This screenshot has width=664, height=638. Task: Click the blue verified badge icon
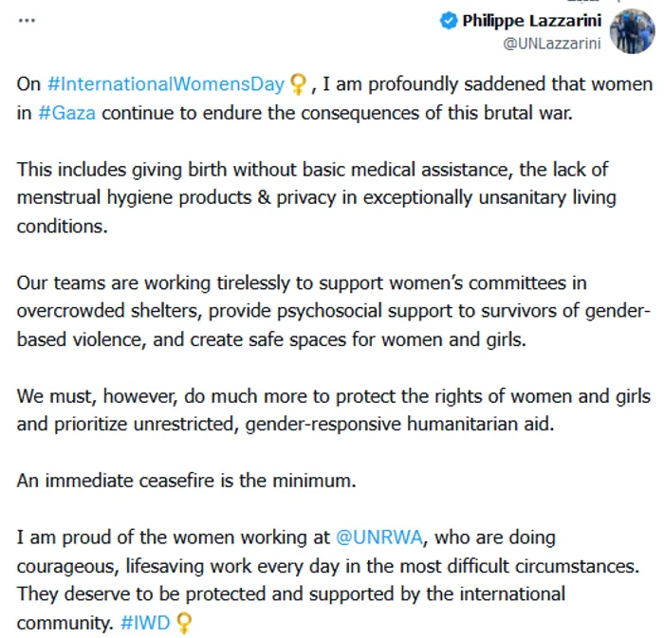(449, 21)
